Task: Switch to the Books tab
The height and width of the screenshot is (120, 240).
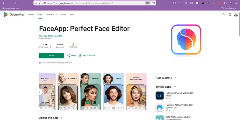Action: click(x=63, y=14)
